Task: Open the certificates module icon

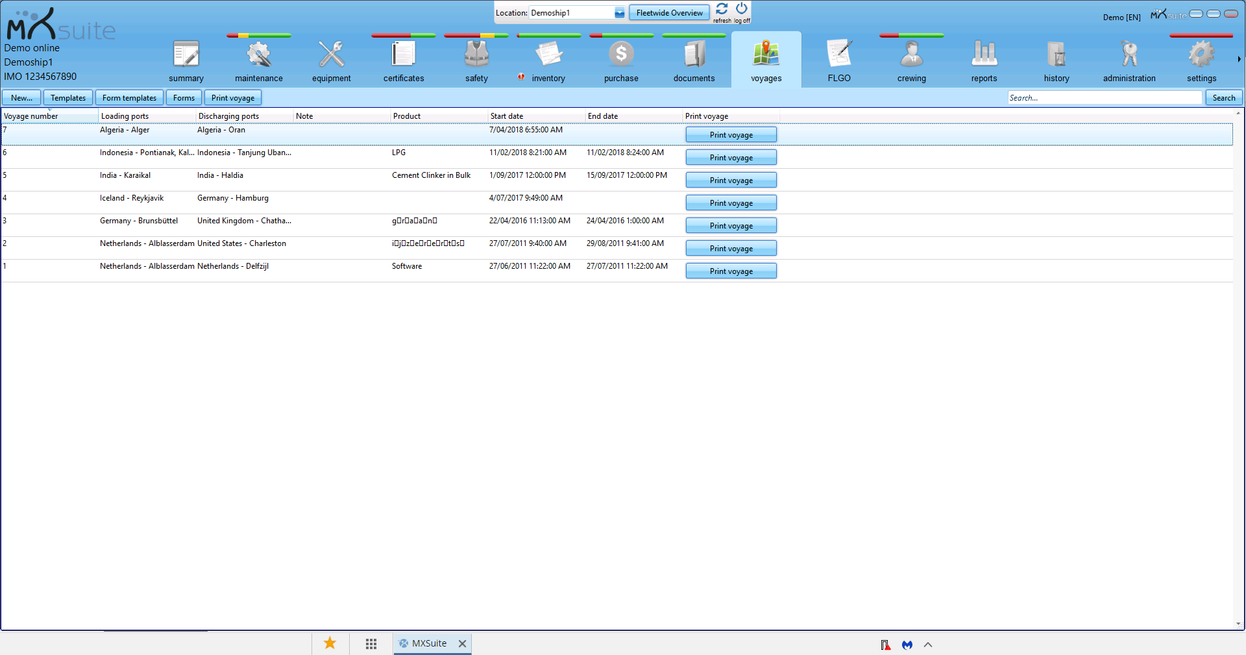Action: pos(403,55)
